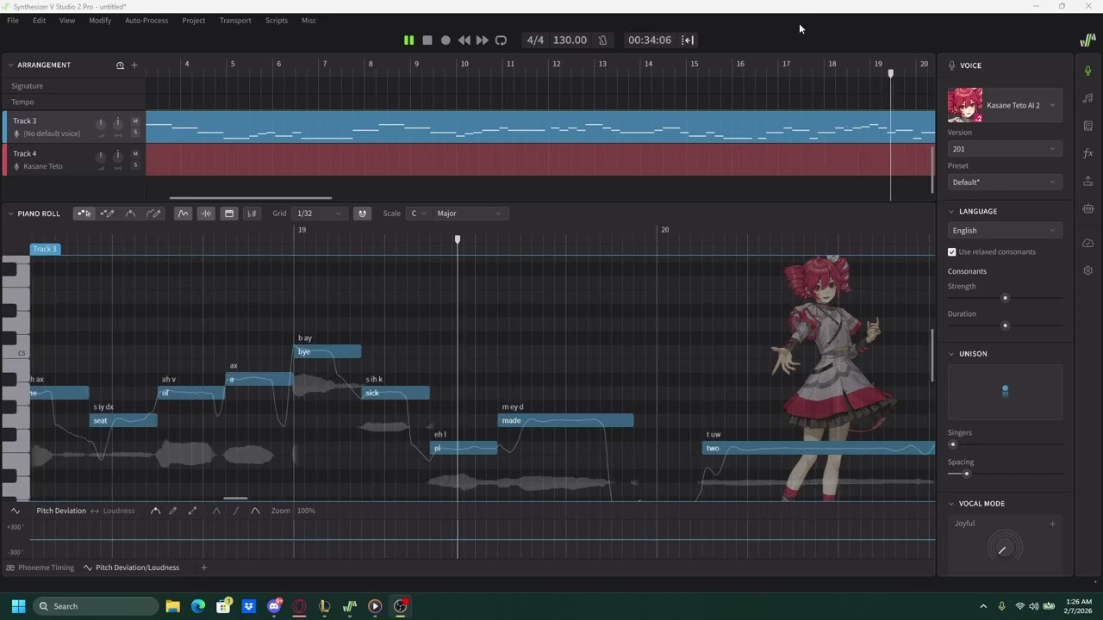Open the Version 201 dropdown
The width and height of the screenshot is (1103, 620).
[1005, 149]
